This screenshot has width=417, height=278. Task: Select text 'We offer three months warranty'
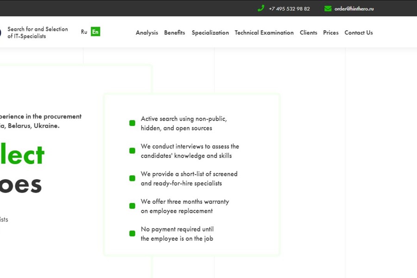(x=185, y=202)
